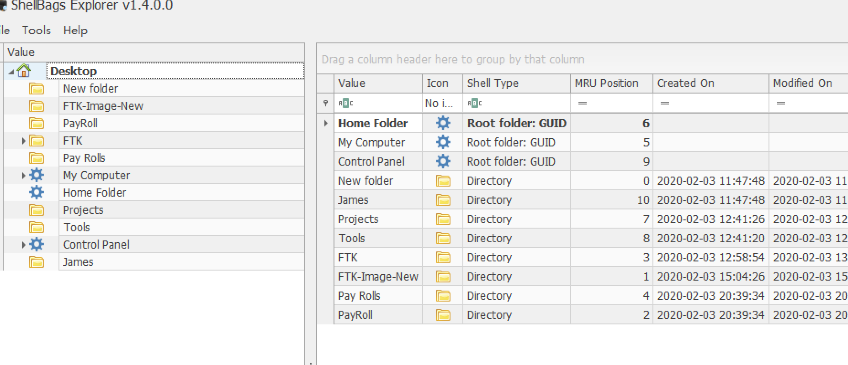Expand the FTK folder in the tree
The image size is (848, 365).
pyautogui.click(x=23, y=141)
